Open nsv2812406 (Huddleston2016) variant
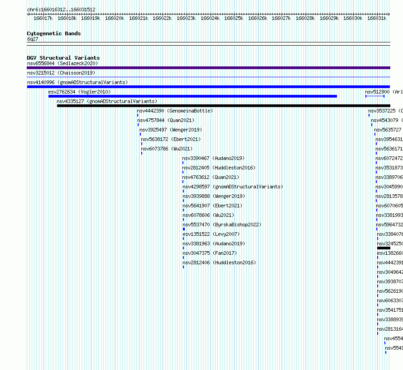403x370 pixels. coord(219,262)
